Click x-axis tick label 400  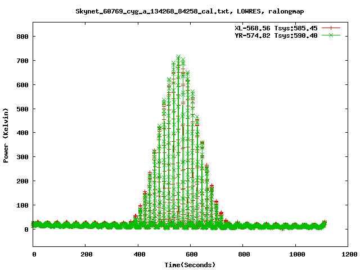139,254
